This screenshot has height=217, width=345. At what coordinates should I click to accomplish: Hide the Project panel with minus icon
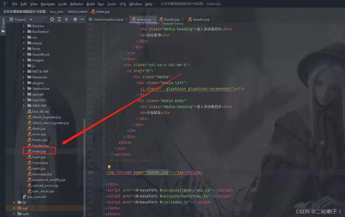82,19
